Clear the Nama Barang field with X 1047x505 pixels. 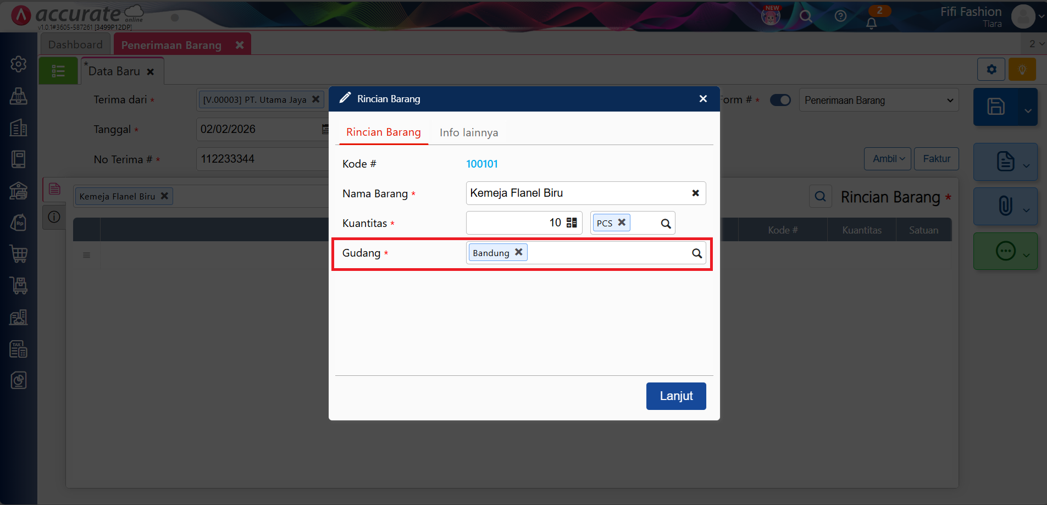(695, 193)
